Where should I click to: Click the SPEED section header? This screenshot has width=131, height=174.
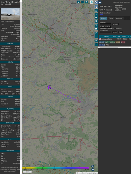pyautogui.click(x=10, y=97)
